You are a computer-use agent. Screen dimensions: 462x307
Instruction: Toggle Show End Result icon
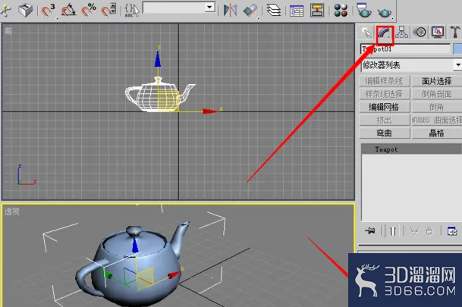point(393,231)
